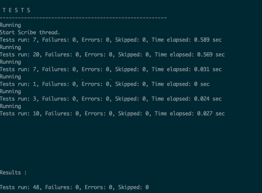The image size is (262, 193).
Task: Click the 'Tests run: 10' result line
Action: click(112, 114)
